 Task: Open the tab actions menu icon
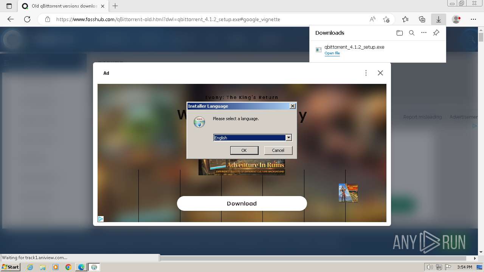click(x=9, y=6)
